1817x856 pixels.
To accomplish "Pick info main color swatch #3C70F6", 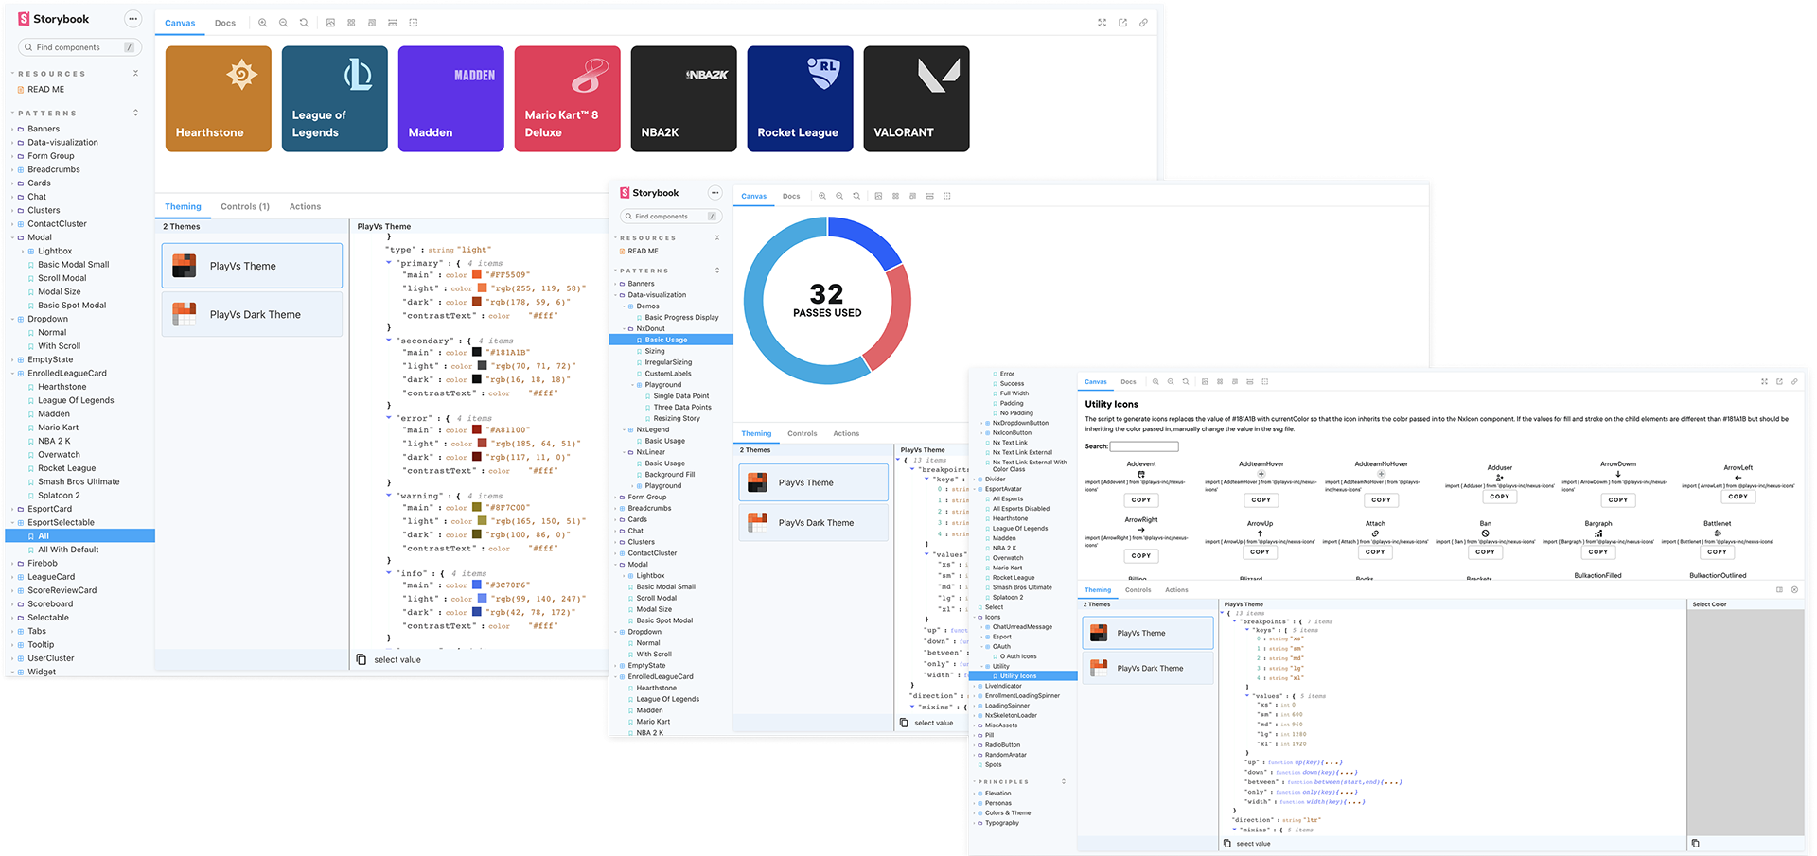I will click(478, 585).
